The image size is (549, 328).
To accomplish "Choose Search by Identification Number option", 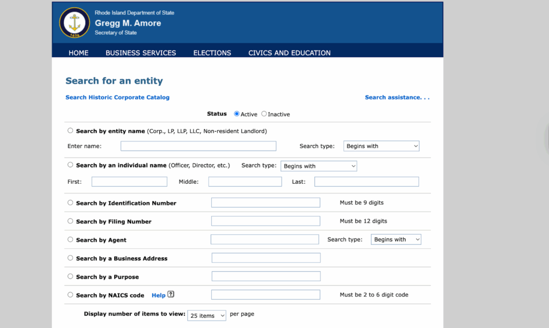I will pyautogui.click(x=70, y=203).
